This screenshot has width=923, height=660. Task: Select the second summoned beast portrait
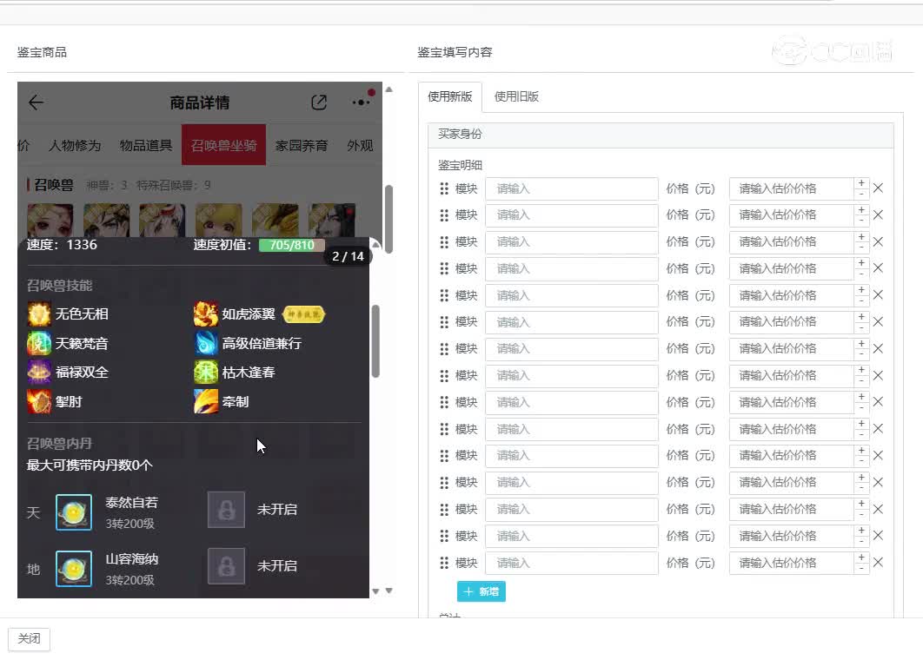pyautogui.click(x=107, y=220)
